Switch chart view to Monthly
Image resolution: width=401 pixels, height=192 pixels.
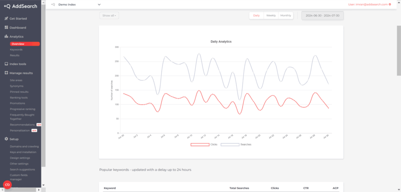coord(285,16)
